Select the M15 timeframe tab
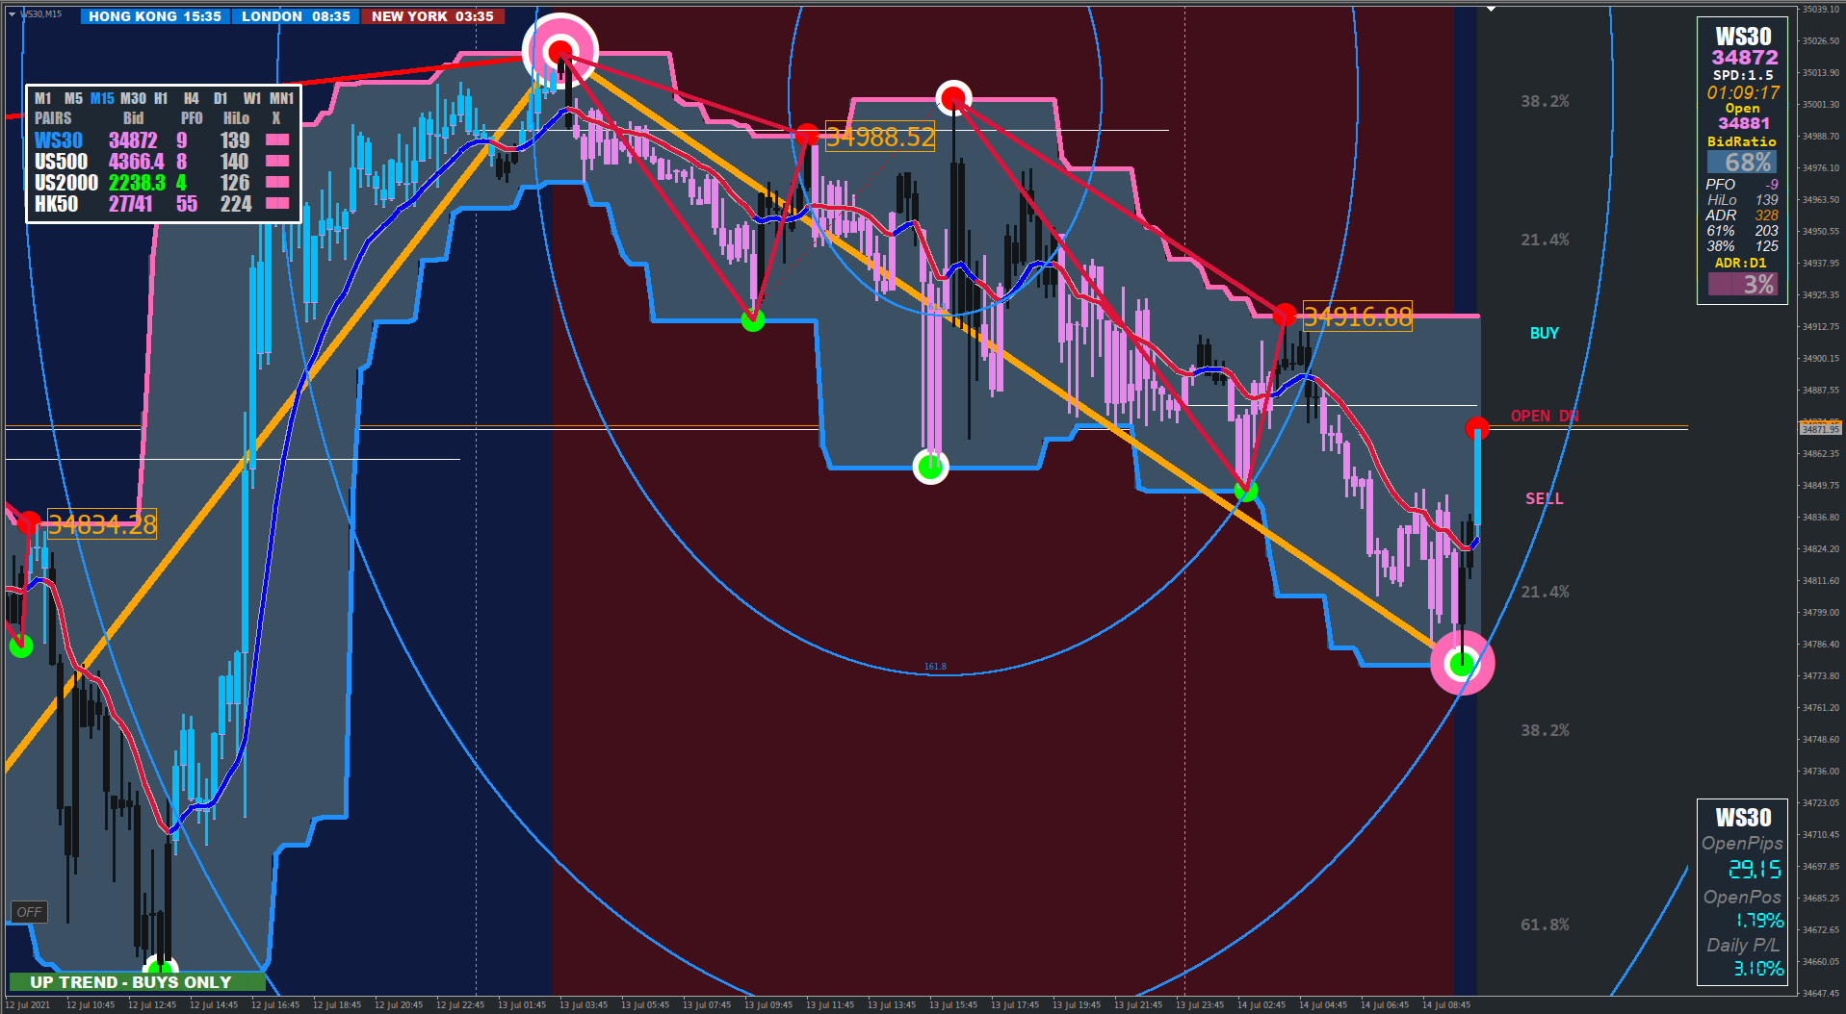 (x=102, y=98)
